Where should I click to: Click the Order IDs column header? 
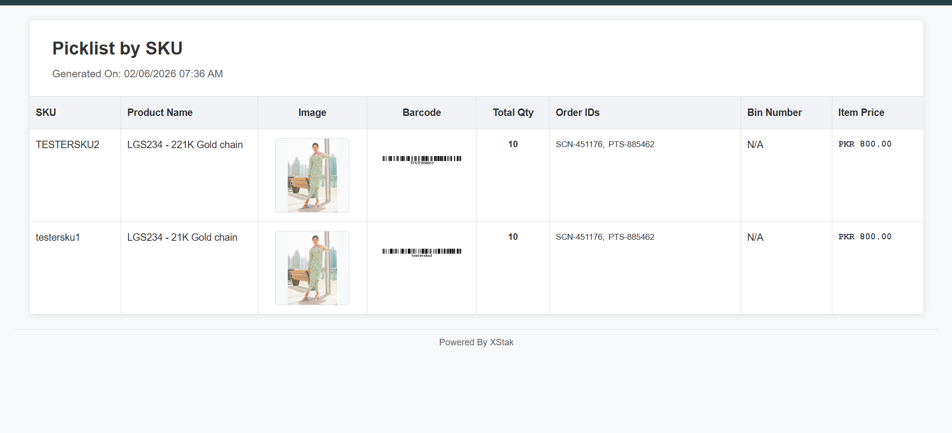(x=577, y=112)
